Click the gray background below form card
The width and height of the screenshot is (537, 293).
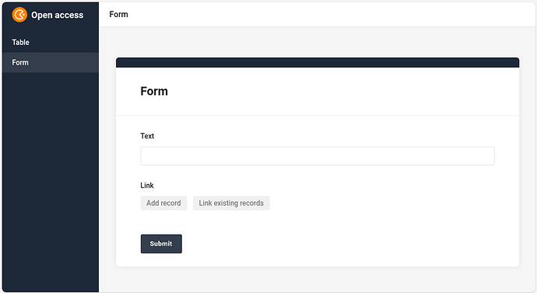point(318,279)
